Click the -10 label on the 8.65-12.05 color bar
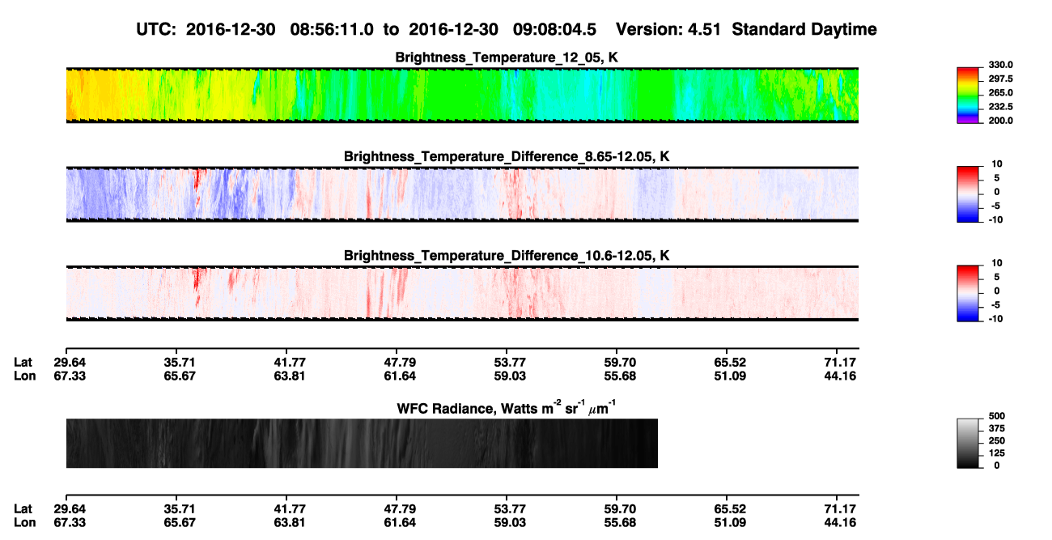Viewport: 1052px width, 540px height. coord(997,219)
